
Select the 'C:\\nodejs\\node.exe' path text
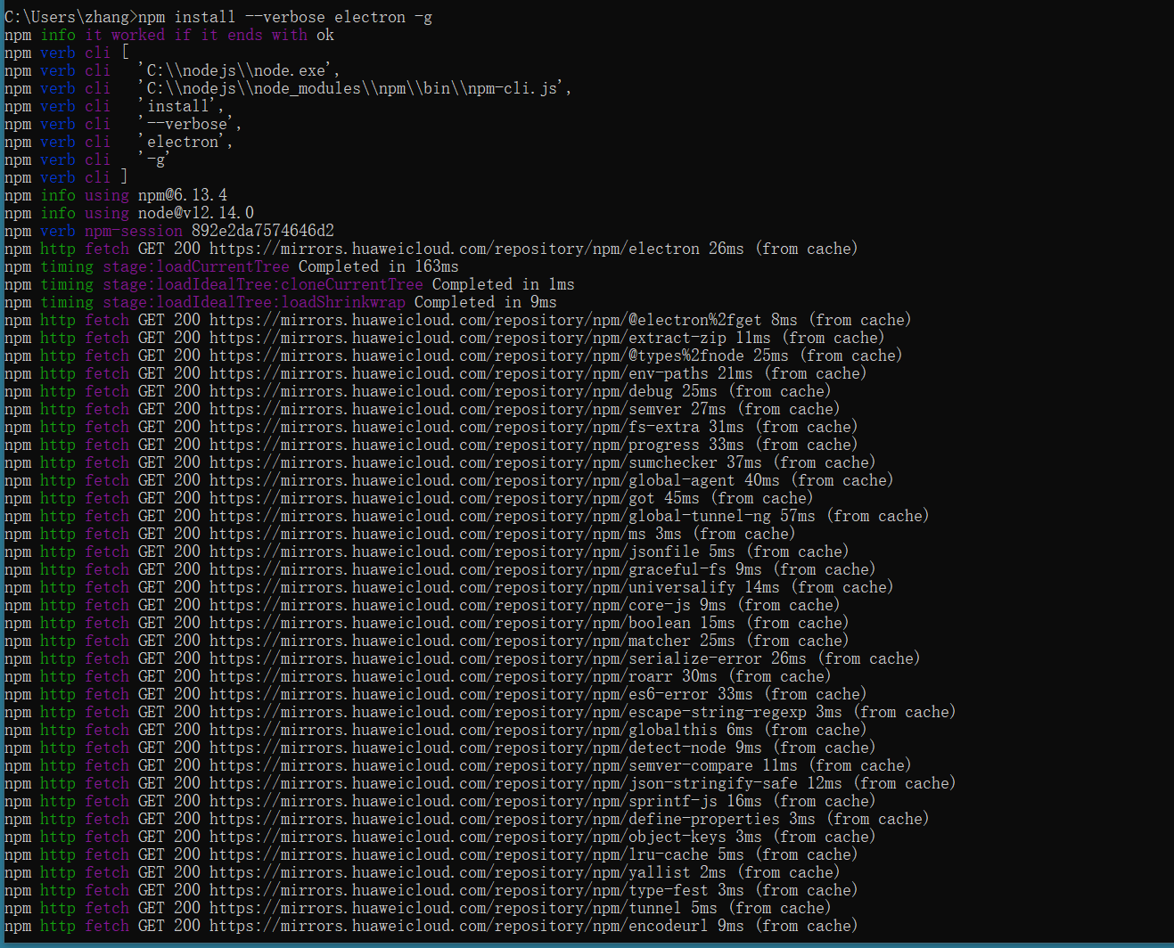click(x=239, y=70)
